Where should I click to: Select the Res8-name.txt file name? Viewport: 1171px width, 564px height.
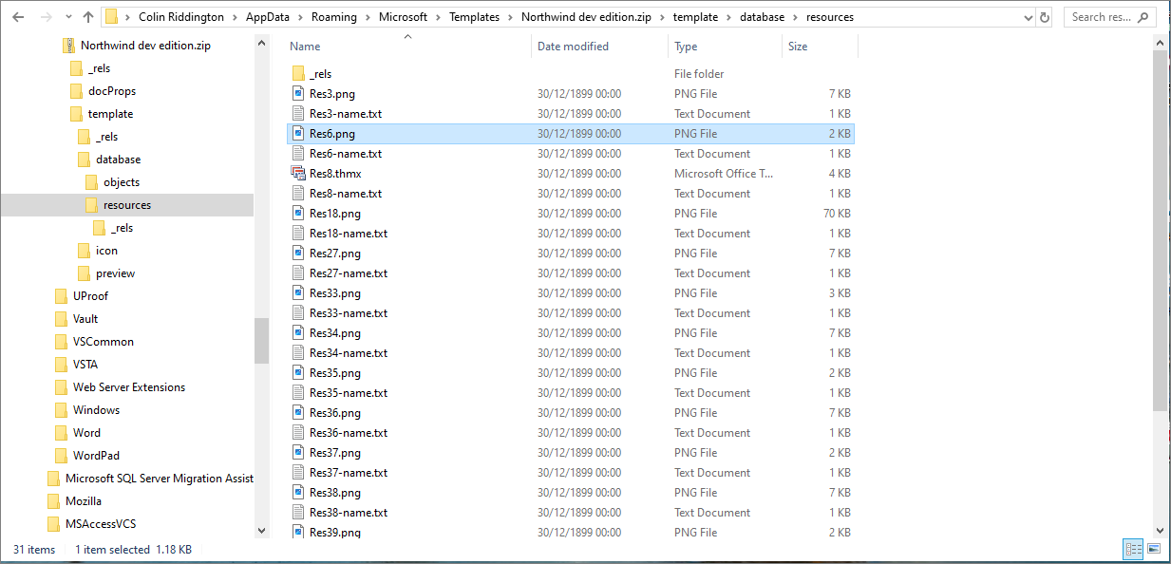tap(346, 194)
